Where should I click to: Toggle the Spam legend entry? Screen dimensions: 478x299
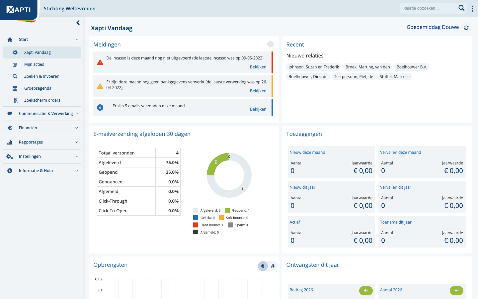pyautogui.click(x=238, y=225)
